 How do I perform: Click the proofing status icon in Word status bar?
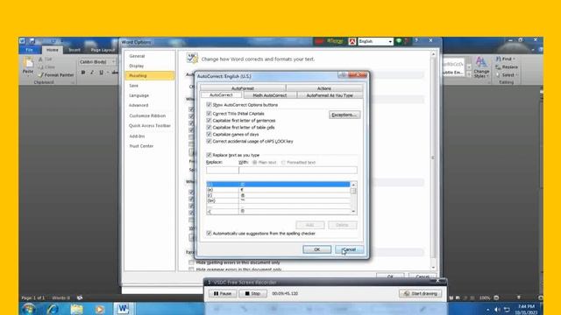(80, 297)
